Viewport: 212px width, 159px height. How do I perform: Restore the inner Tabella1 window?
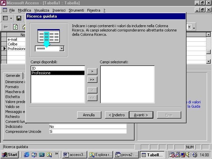202,10
